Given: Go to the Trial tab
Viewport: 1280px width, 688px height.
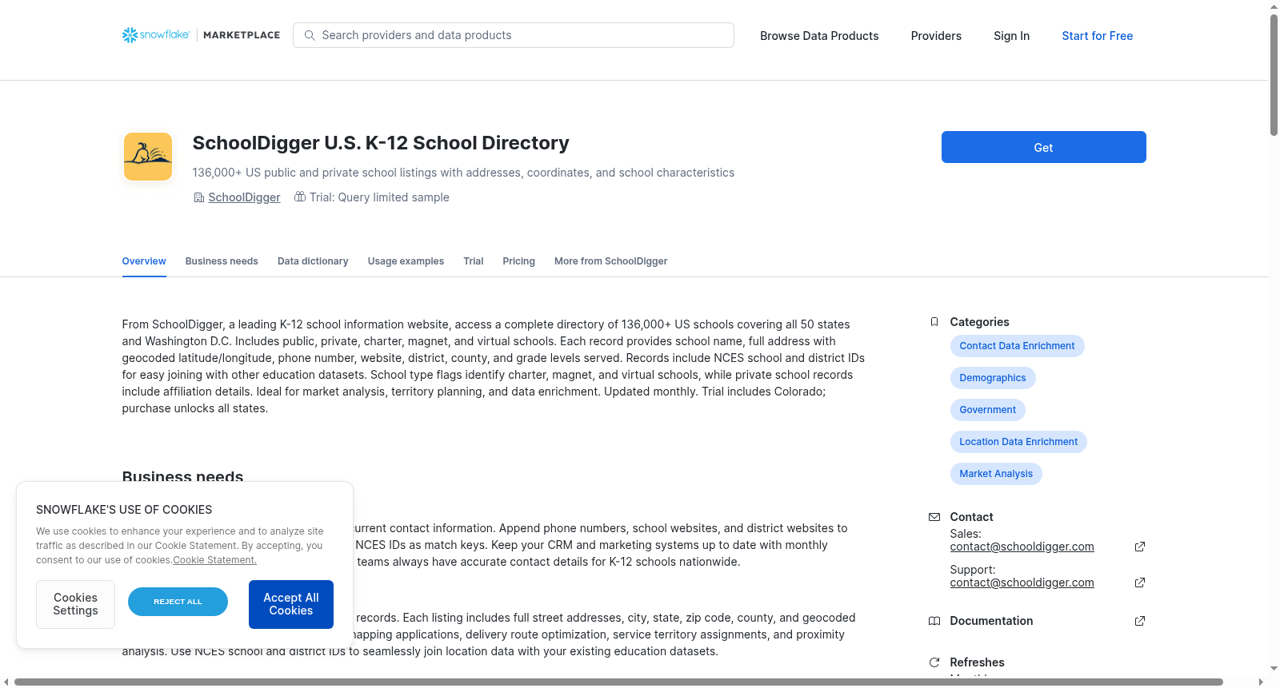Looking at the screenshot, I should [x=474, y=261].
